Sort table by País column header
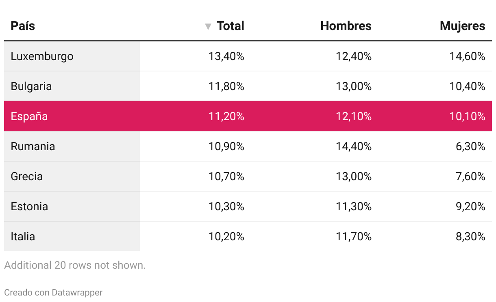The height and width of the screenshot is (302, 496). click(23, 26)
